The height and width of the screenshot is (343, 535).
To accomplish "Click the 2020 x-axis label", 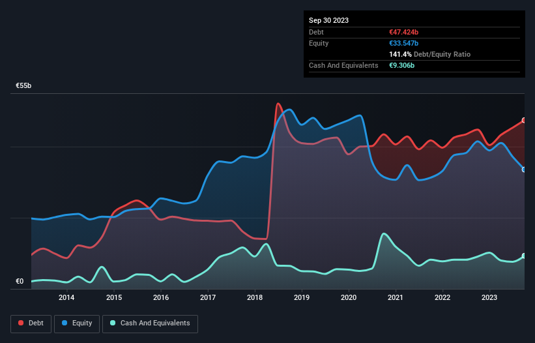I will [349, 297].
